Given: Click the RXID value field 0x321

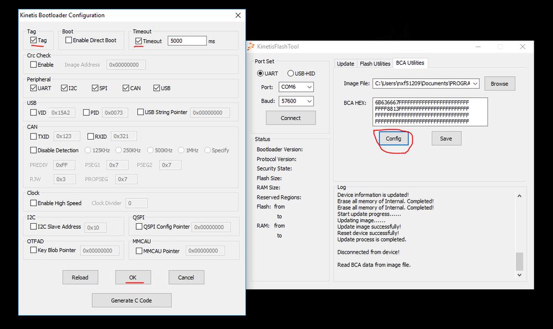Looking at the screenshot, I should [x=124, y=136].
